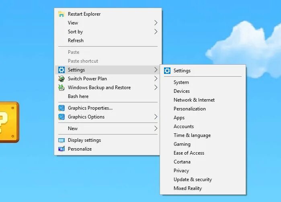
Task: Open Cortana in Settings submenu
Action: pos(203,162)
